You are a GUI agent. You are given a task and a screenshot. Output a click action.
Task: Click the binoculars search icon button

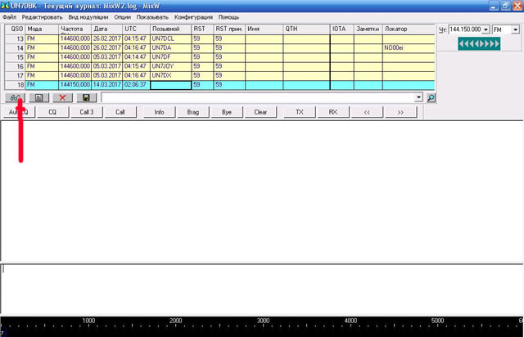coord(15,97)
